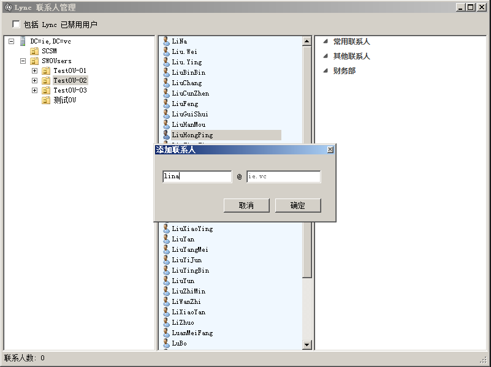
Task: Click the user icon beside LuBo
Action: [166, 343]
